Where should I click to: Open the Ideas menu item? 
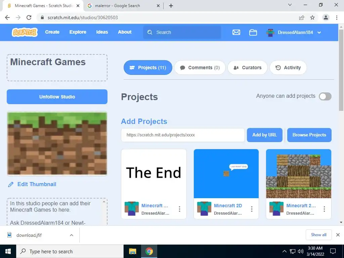pyautogui.click(x=102, y=32)
